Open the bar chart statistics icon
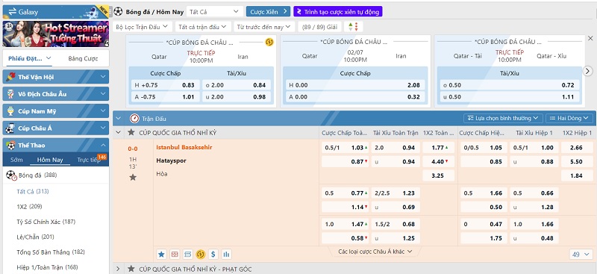The width and height of the screenshot is (597, 274). pyautogui.click(x=226, y=254)
